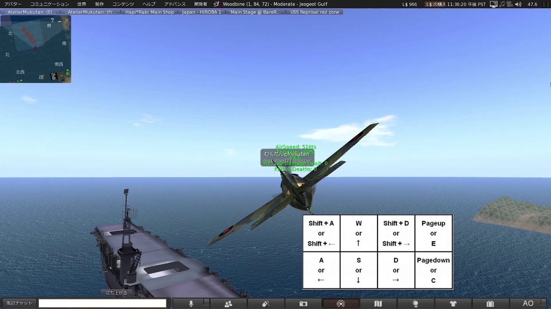Select the USS Reprisal rez zone favorite landmark
This screenshot has height=309, width=551.
click(x=315, y=12)
